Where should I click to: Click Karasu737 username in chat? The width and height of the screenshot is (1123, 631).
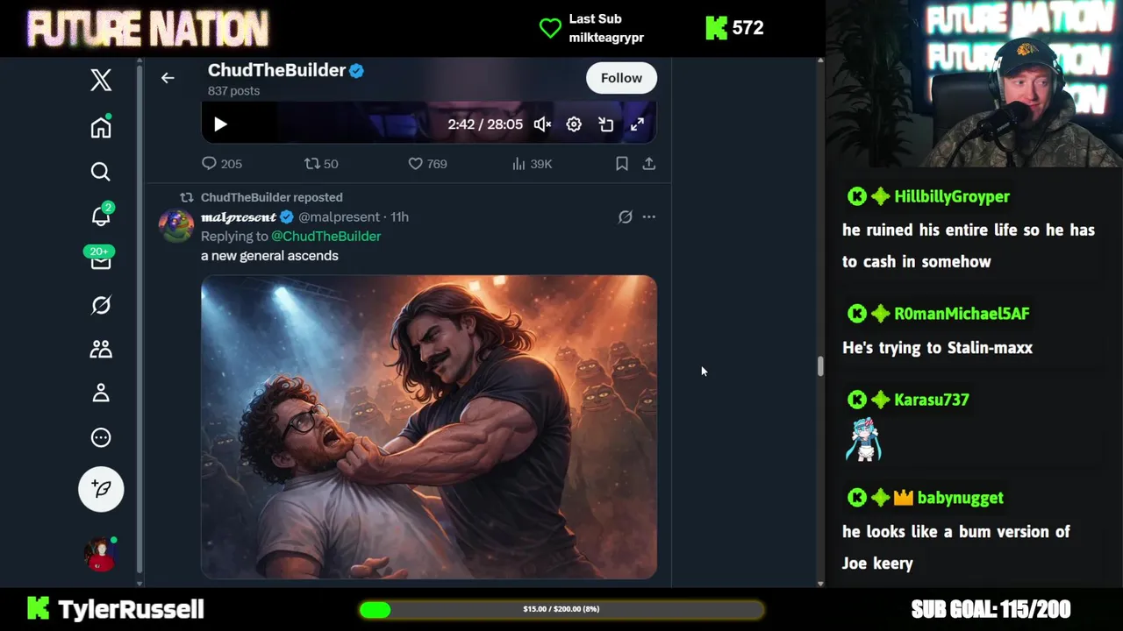(932, 400)
